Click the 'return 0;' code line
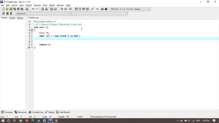The image size is (219, 123). coord(45,45)
